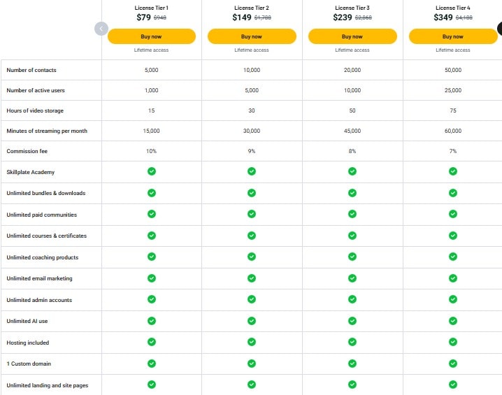This screenshot has width=502, height=395.
Task: Click the Unlimited email marketing label
Action: (39, 278)
